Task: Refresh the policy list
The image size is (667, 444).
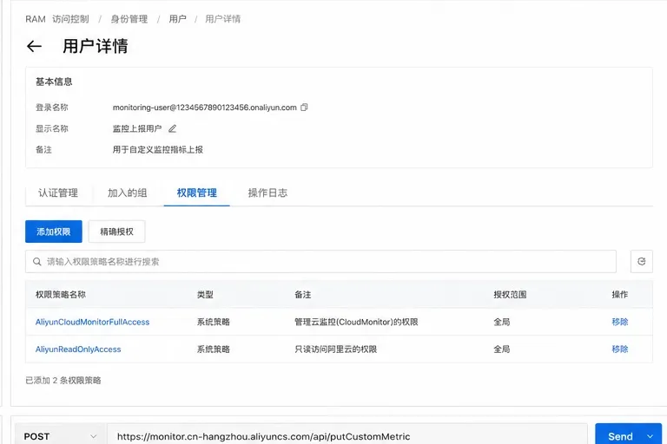Action: click(x=642, y=261)
